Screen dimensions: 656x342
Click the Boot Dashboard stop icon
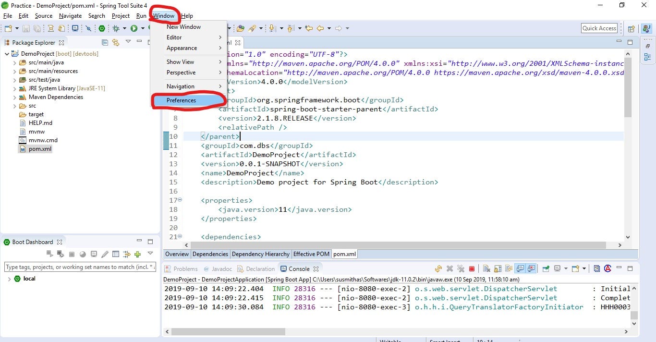[x=72, y=254]
